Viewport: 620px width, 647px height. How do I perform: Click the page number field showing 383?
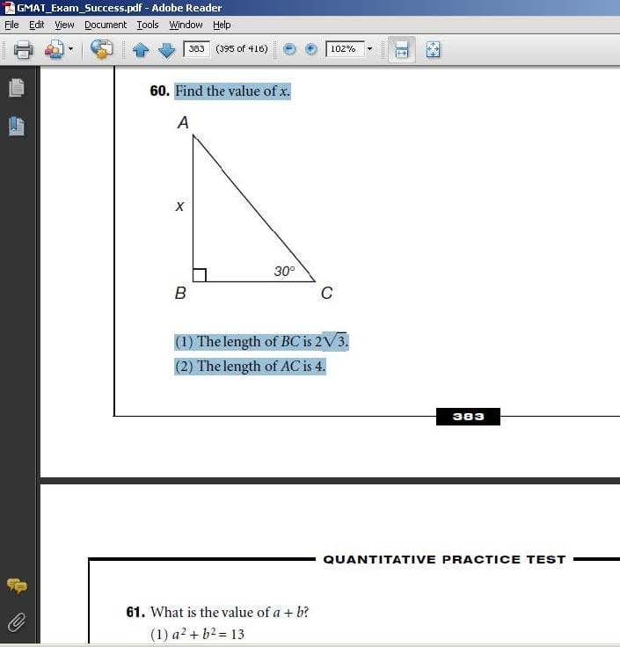pos(196,48)
